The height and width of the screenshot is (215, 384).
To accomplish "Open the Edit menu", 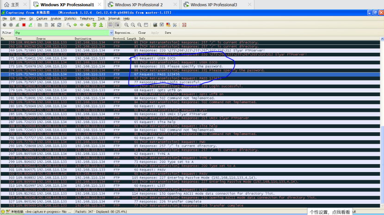I will [x=13, y=18].
